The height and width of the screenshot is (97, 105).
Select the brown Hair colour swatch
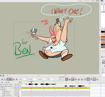[103, 47]
